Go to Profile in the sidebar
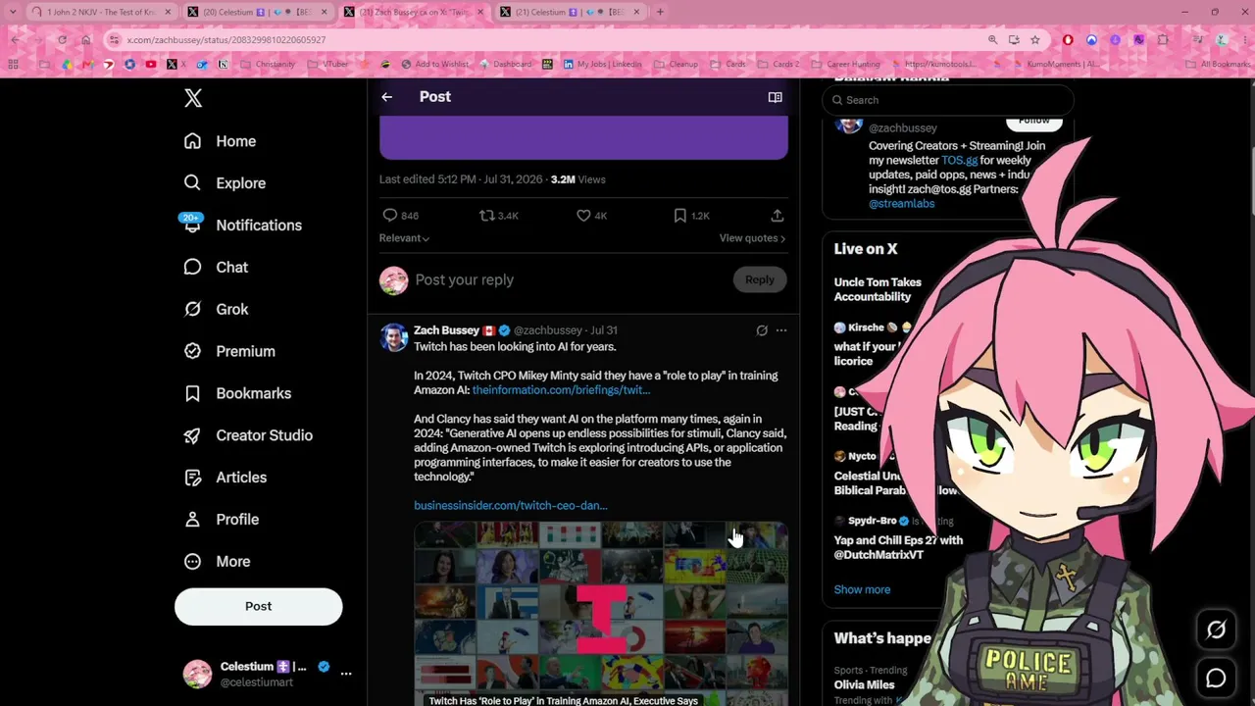Image resolution: width=1255 pixels, height=706 pixels. point(221,520)
